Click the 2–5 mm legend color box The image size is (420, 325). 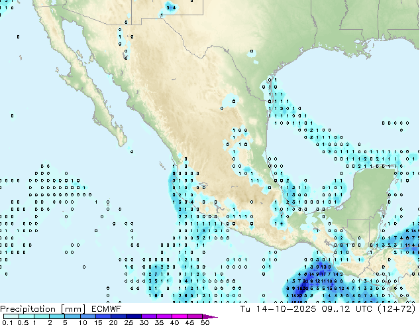pos(57,316)
